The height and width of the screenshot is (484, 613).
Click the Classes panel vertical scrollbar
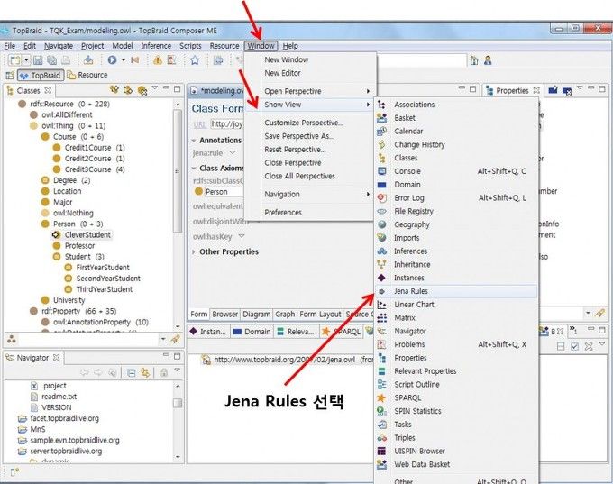[178, 170]
